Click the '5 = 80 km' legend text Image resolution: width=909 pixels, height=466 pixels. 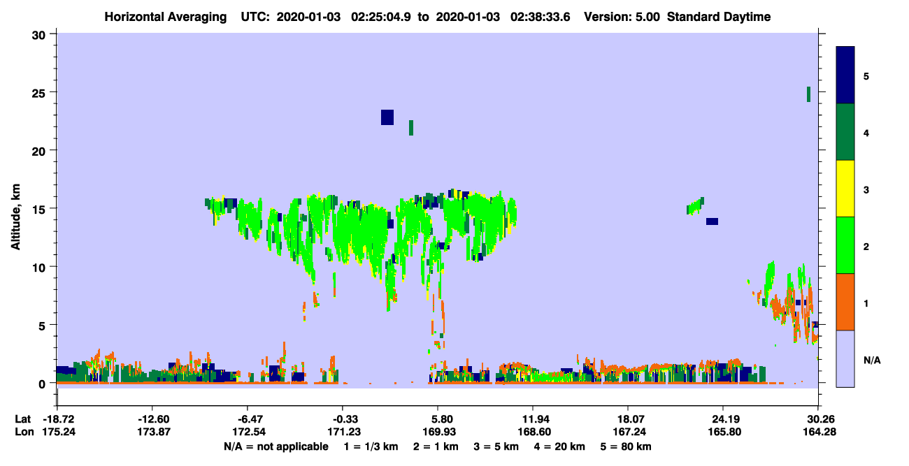[627, 446]
